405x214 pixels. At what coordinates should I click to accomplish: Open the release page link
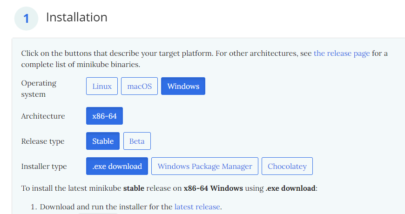tap(342, 53)
